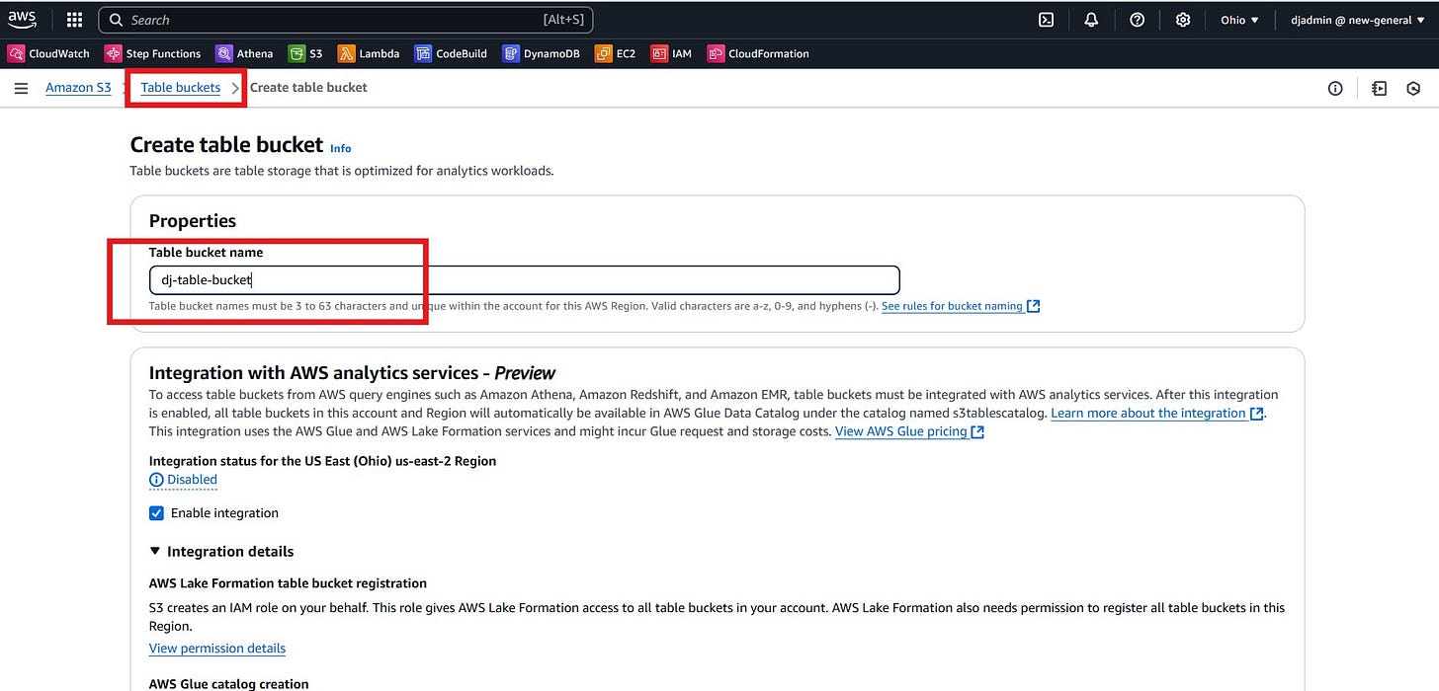Screen dimensions: 1439x691
Task: Expand the Ohio region dropdown
Action: [1239, 20]
